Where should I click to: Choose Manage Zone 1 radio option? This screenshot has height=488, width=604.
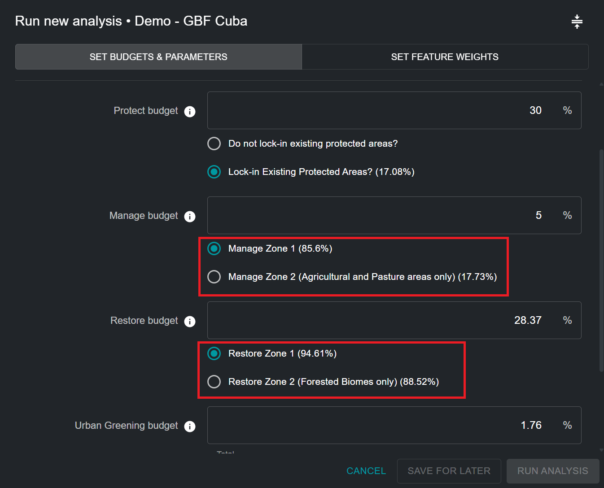pyautogui.click(x=214, y=248)
